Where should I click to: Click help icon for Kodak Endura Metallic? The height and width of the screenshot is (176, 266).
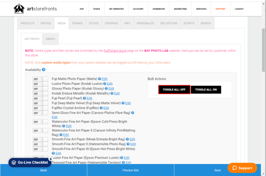(112, 93)
